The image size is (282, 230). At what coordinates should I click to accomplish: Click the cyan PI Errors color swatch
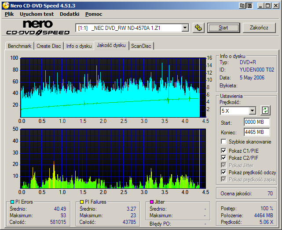pos(12,202)
